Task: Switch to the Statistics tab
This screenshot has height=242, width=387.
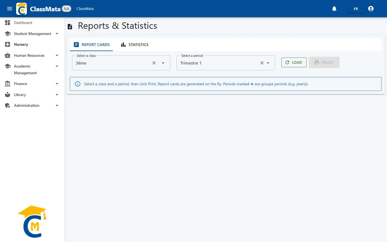Action: pos(135,45)
